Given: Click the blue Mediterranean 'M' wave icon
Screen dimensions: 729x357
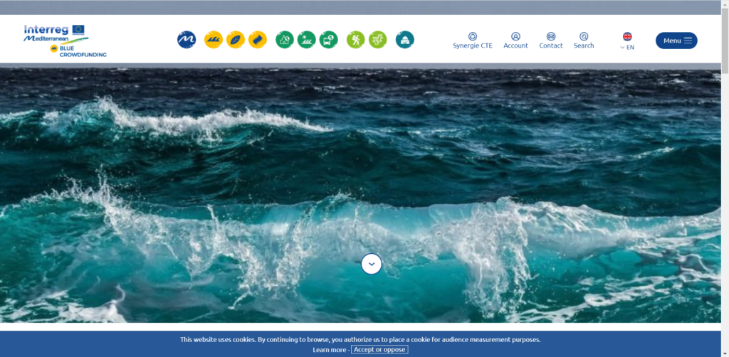Looking at the screenshot, I should 187,40.
